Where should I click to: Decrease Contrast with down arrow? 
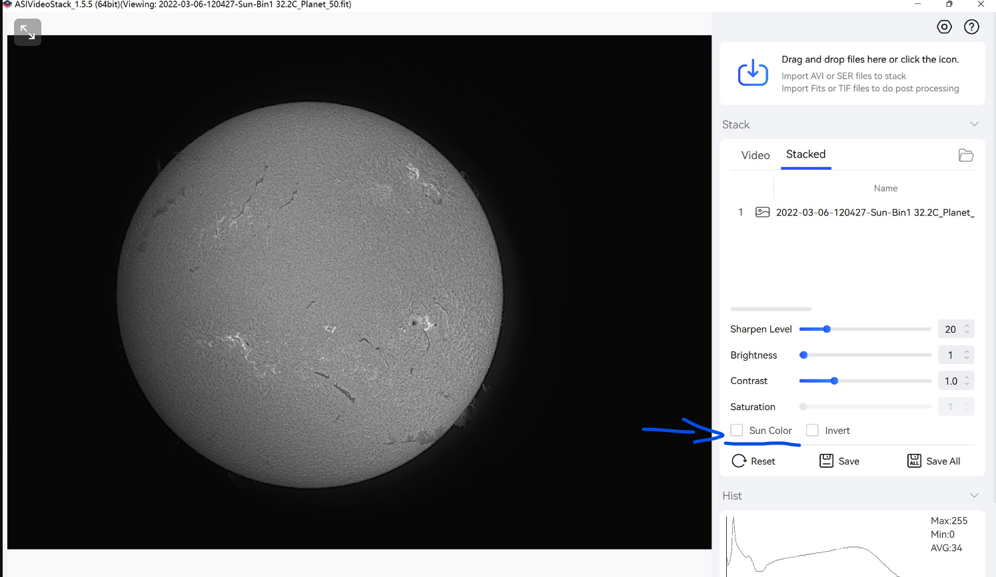(967, 385)
